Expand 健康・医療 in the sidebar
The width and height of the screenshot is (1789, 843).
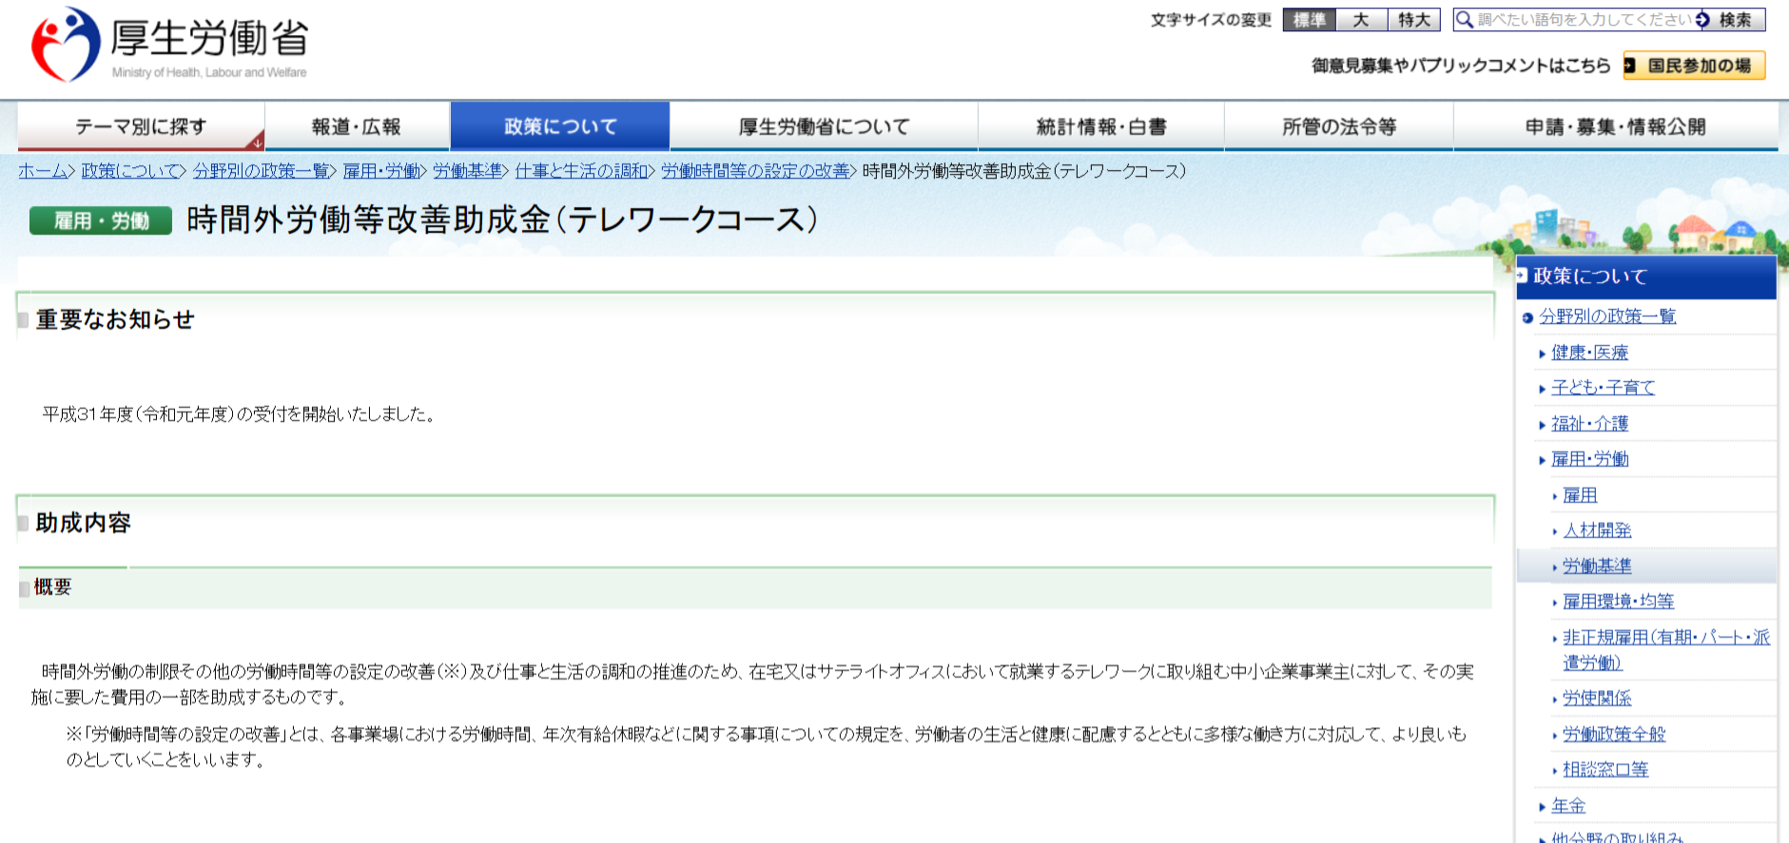point(1589,353)
